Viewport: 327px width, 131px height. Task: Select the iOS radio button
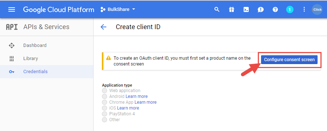click(x=105, y=108)
